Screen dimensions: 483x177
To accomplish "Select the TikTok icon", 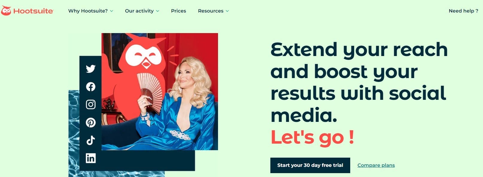I will click(91, 140).
